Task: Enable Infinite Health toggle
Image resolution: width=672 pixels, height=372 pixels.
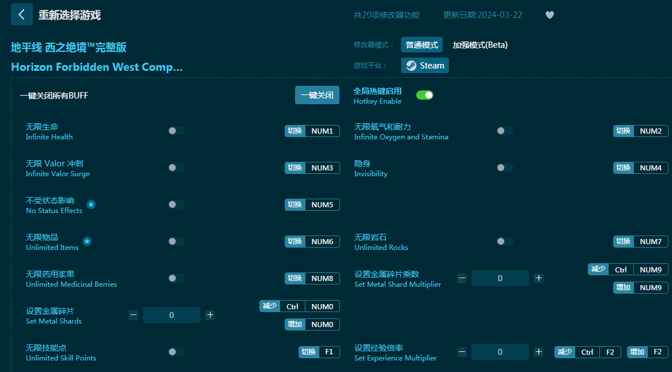Action: click(x=176, y=131)
